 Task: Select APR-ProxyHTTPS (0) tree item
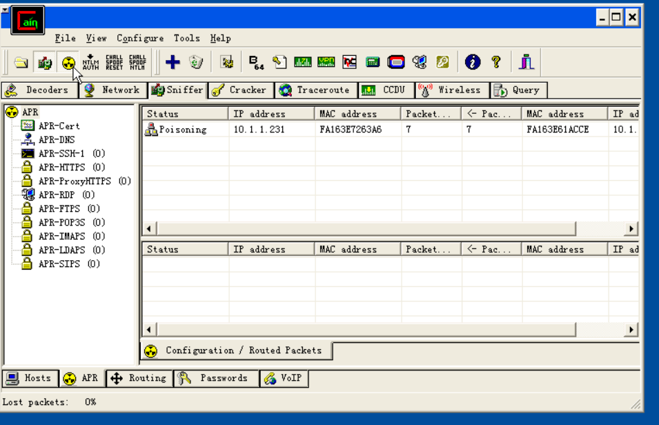pyautogui.click(x=84, y=181)
